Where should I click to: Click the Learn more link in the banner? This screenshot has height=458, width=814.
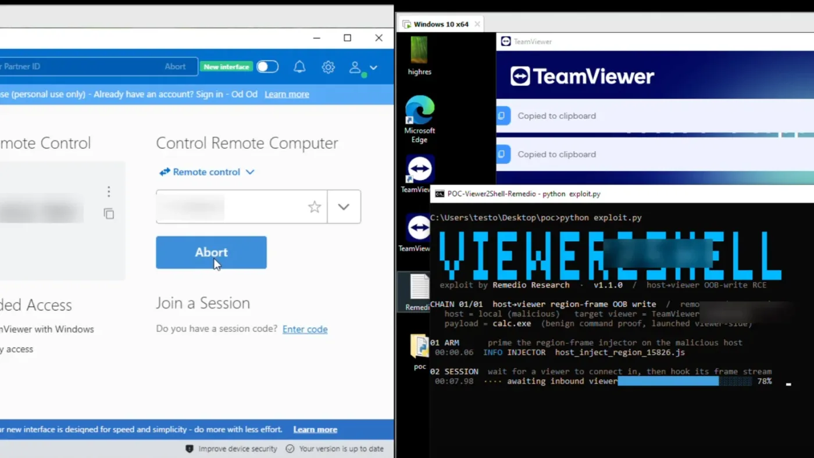287,94
